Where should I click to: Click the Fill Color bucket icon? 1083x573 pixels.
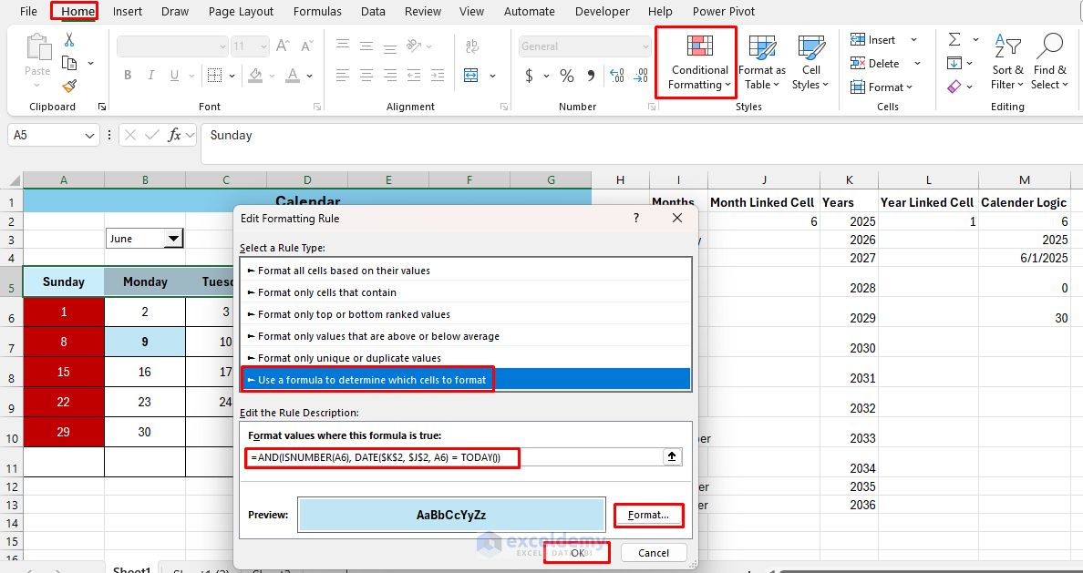click(x=255, y=76)
